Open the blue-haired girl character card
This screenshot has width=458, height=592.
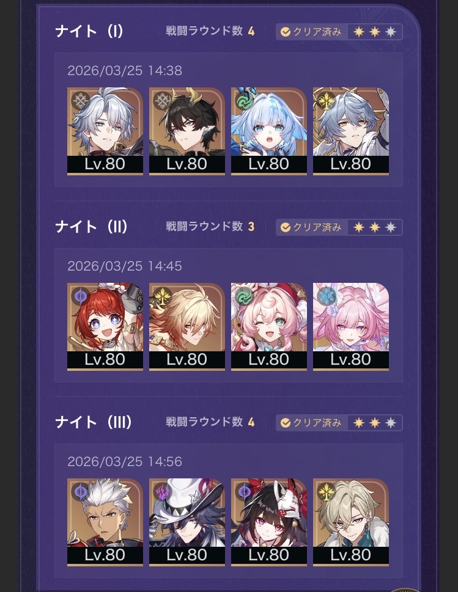point(269,131)
